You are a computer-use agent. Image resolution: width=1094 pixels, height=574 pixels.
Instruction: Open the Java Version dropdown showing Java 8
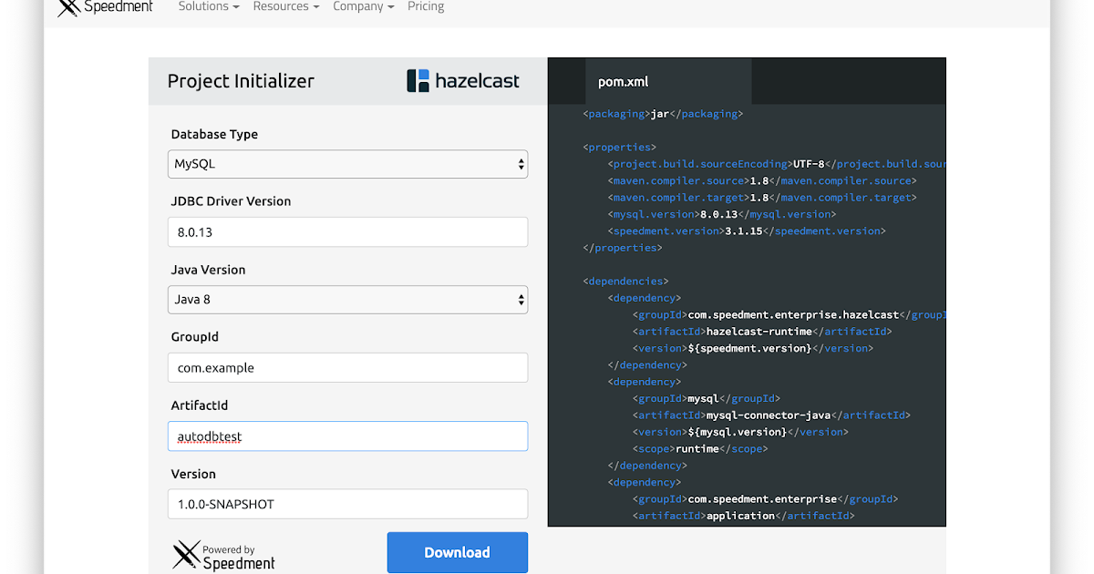click(x=347, y=300)
